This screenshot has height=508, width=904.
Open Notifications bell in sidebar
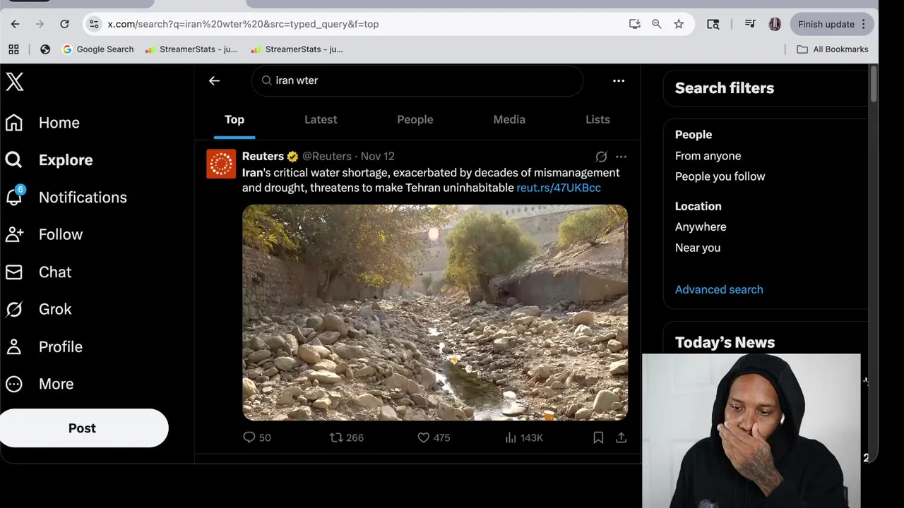[14, 197]
